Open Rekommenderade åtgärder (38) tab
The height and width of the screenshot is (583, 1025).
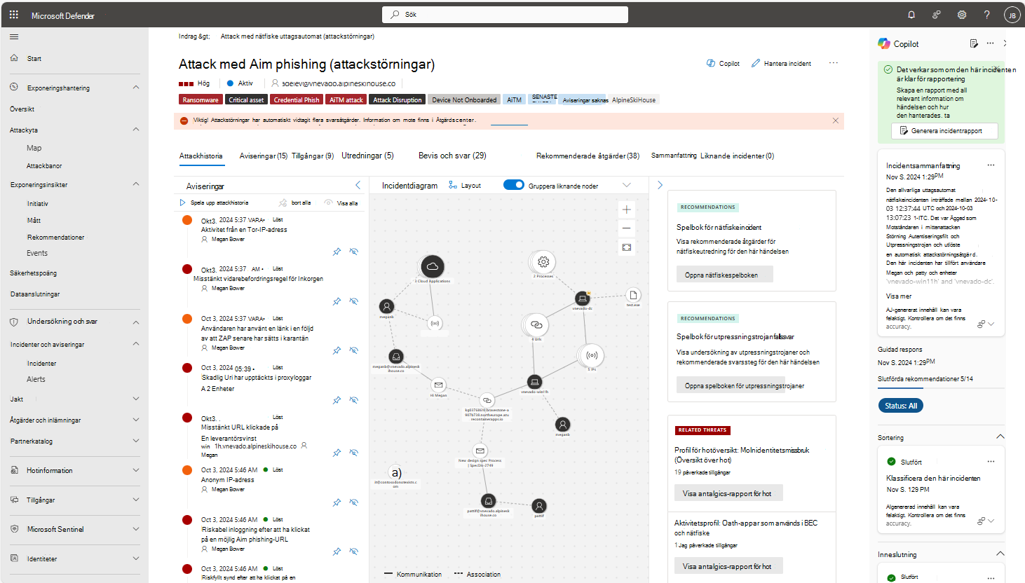point(588,156)
